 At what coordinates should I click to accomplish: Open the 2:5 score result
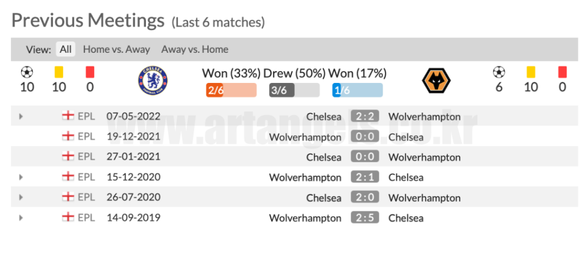[364, 217]
